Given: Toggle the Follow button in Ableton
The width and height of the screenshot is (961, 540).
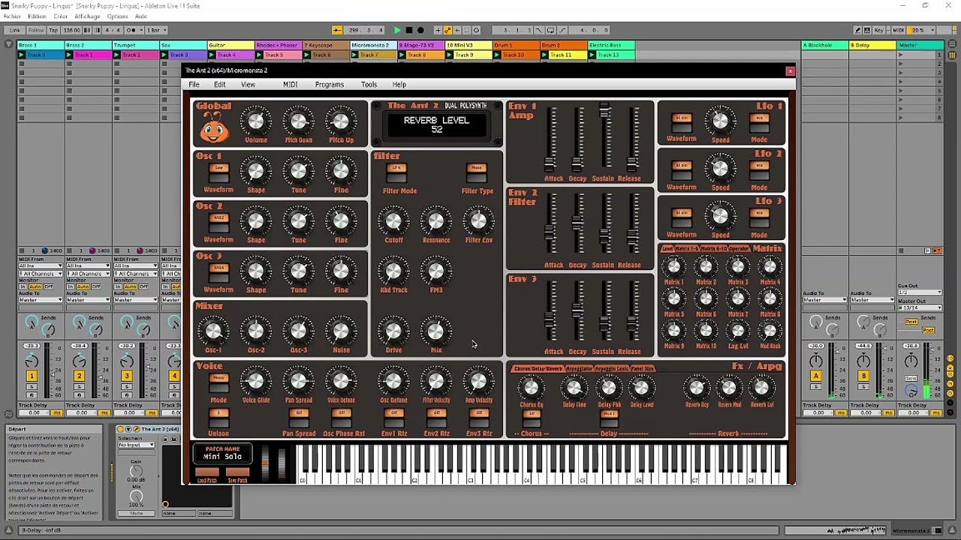Looking at the screenshot, I should [x=36, y=30].
